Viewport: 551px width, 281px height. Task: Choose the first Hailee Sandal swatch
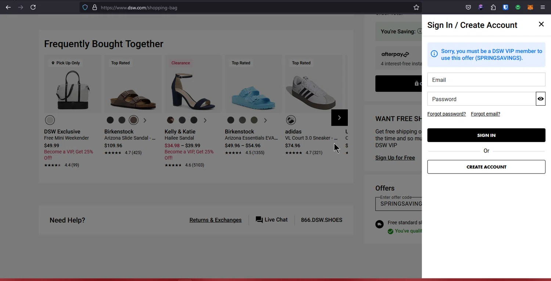pos(170,120)
